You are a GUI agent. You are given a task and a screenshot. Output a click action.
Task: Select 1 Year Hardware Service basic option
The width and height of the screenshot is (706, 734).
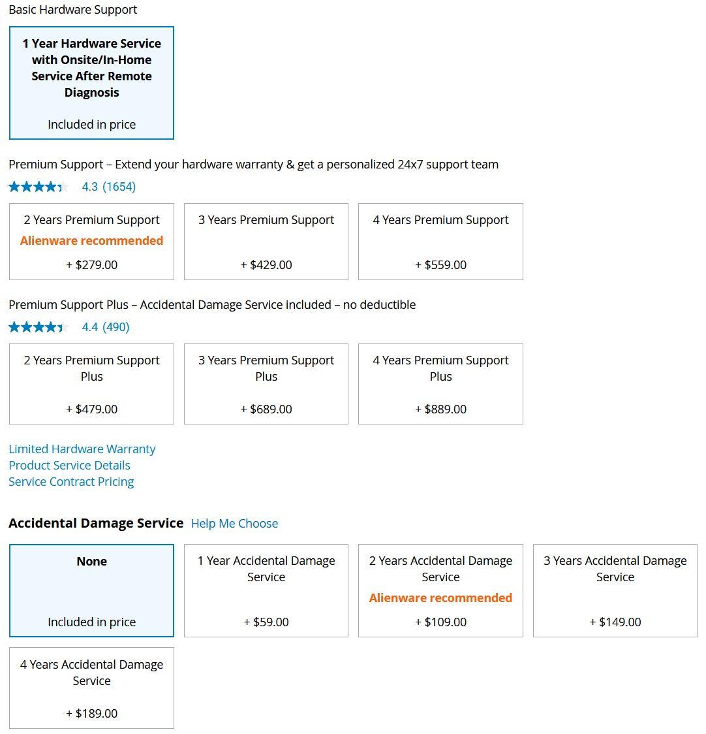(x=91, y=83)
